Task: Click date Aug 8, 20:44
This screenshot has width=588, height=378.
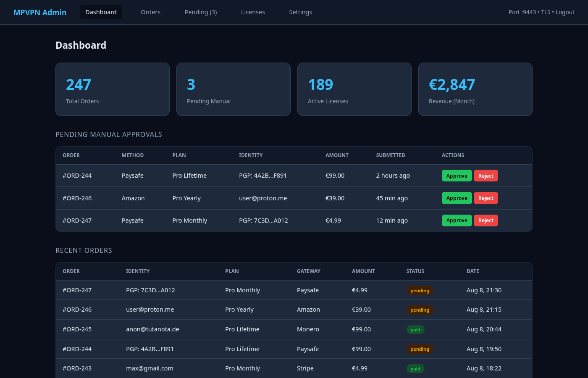Action: click(484, 329)
